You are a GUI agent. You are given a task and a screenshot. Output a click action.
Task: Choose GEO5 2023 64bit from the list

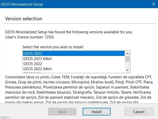74,58
